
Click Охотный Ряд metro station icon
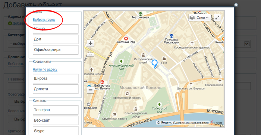tap(126, 38)
